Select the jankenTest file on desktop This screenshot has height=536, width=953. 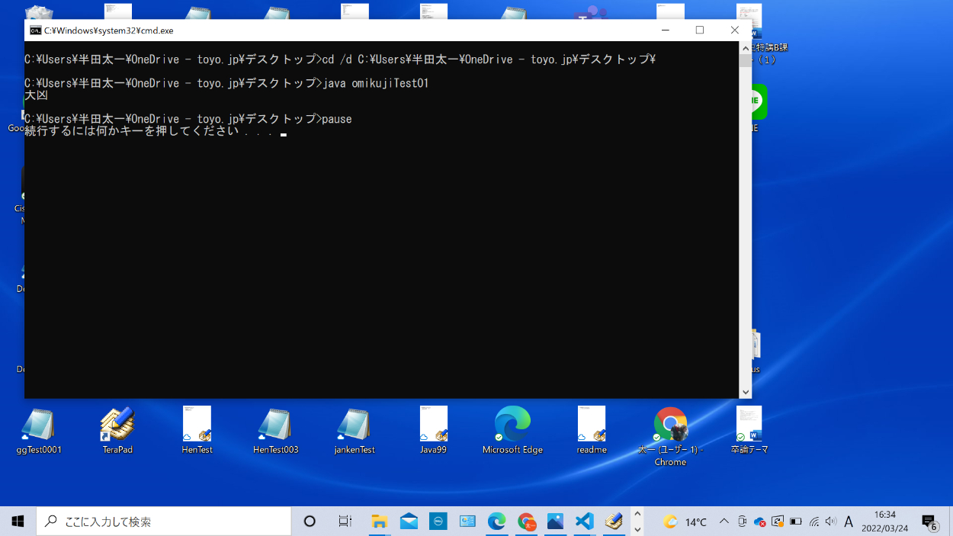click(355, 425)
